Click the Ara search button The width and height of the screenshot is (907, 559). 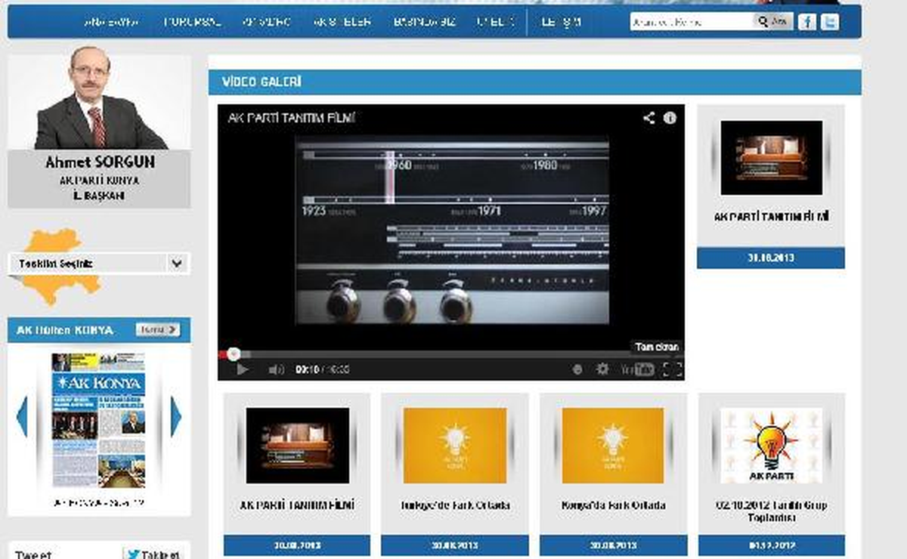pos(772,22)
